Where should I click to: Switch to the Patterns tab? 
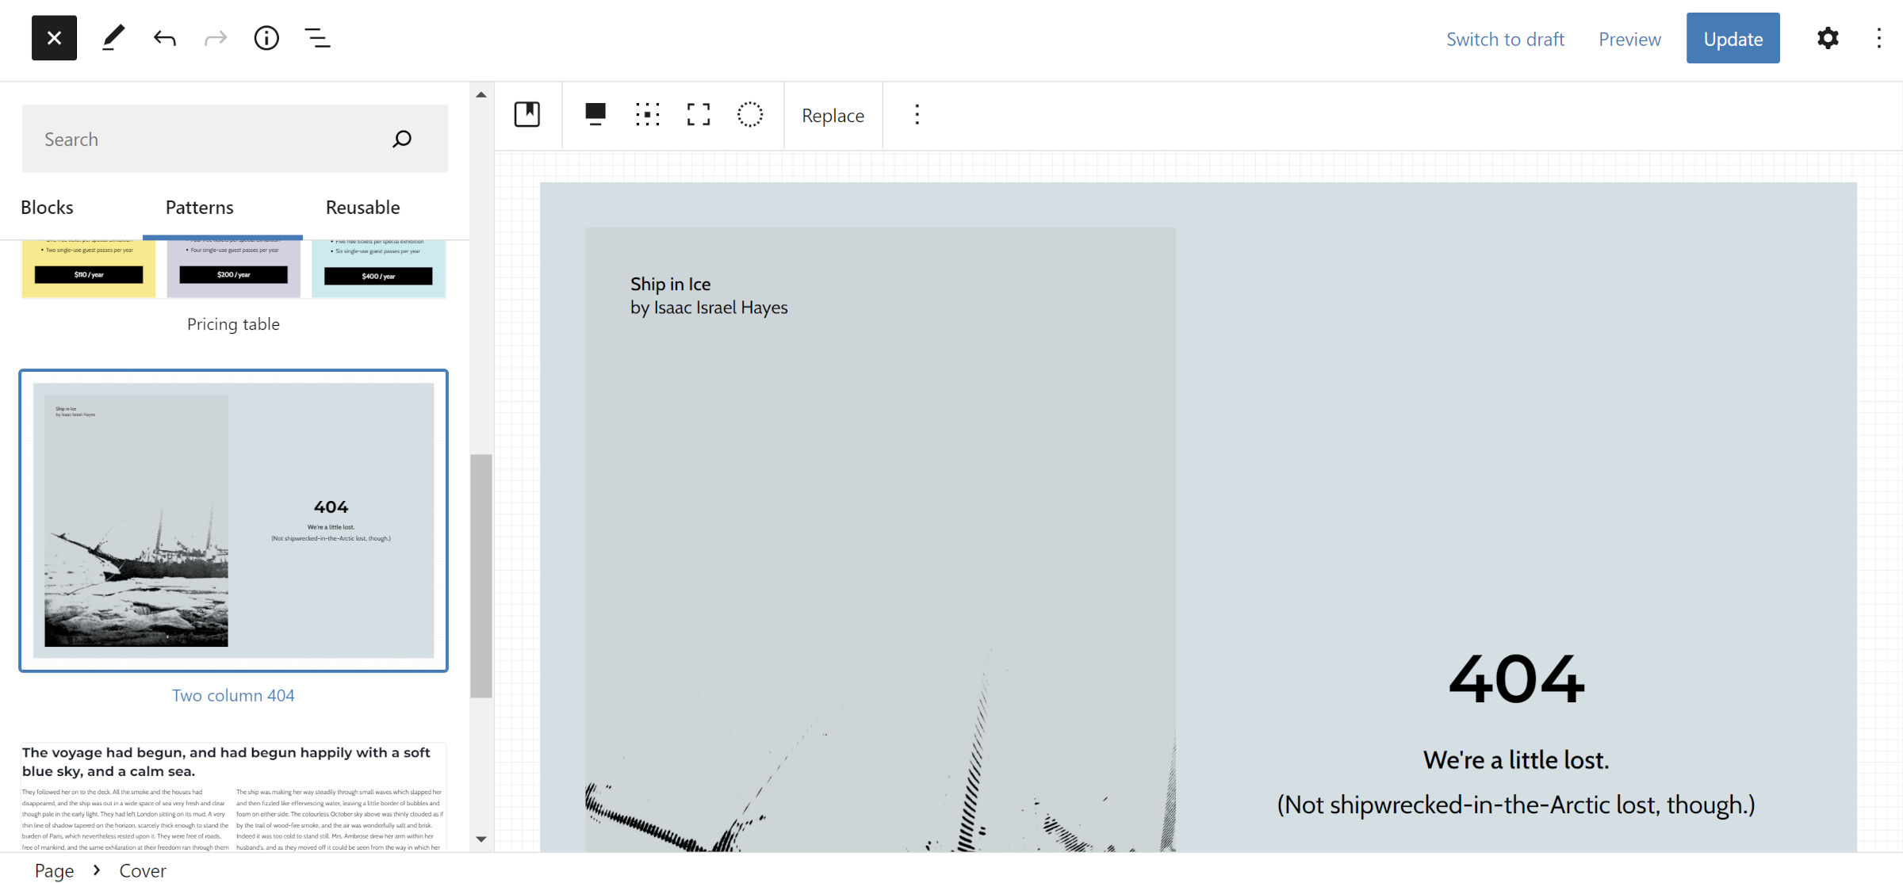coord(199,206)
